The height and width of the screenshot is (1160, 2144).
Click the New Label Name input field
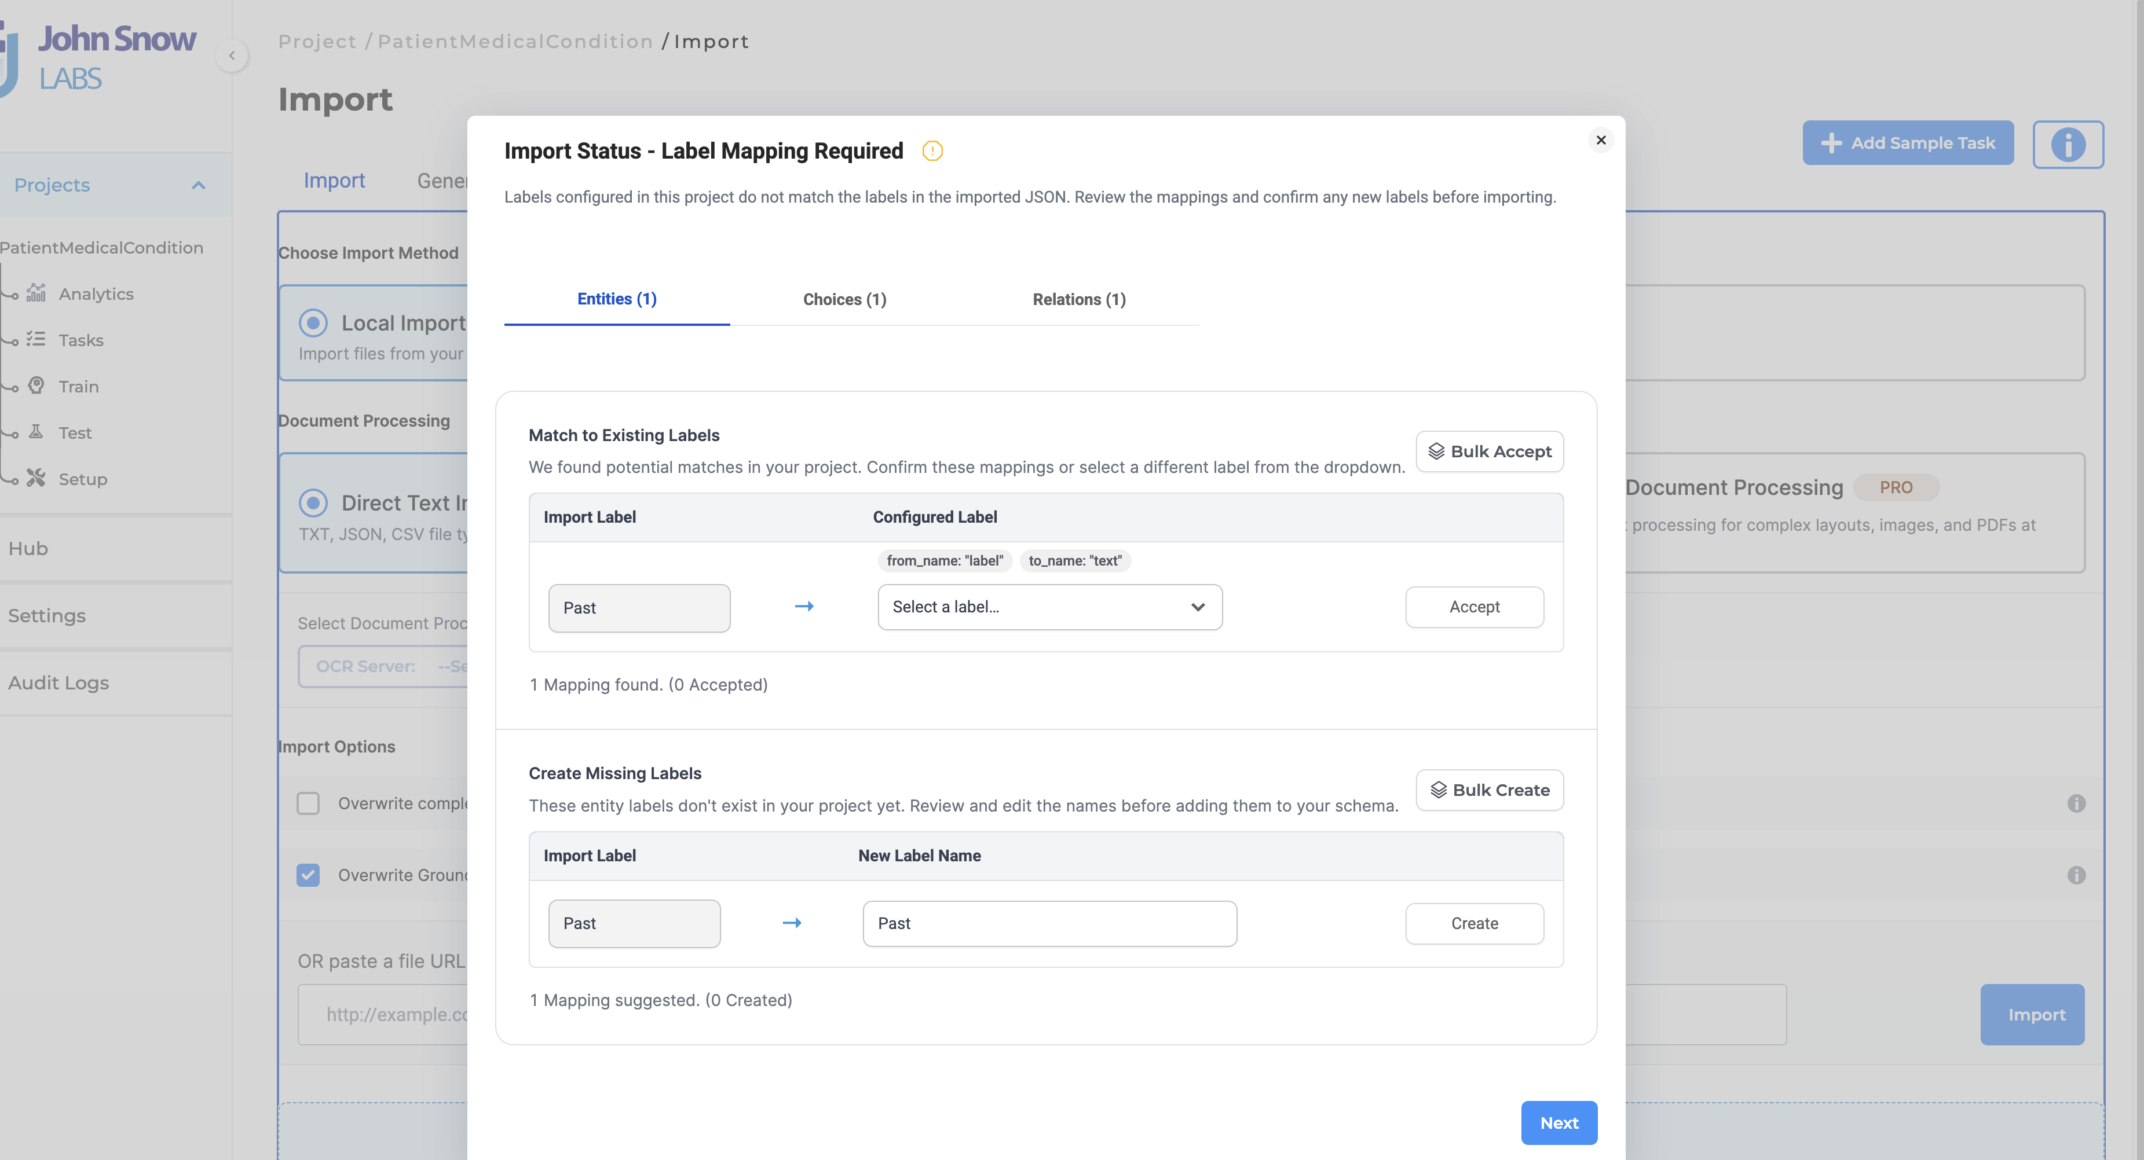pyautogui.click(x=1049, y=923)
